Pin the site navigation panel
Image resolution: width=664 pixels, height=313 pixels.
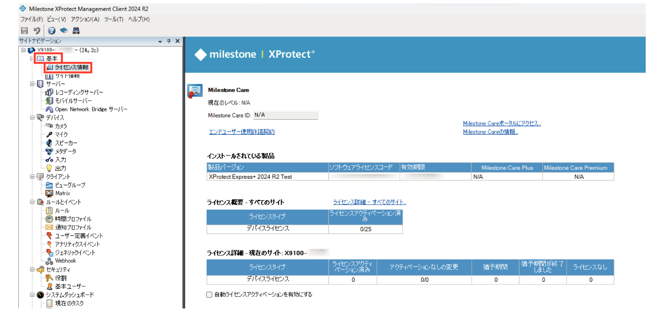coord(169,41)
